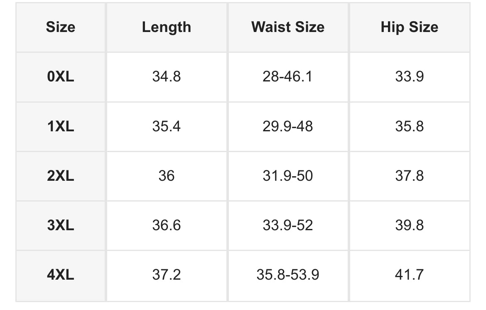The image size is (486, 310).
Task: Click the Size column header
Action: (61, 27)
